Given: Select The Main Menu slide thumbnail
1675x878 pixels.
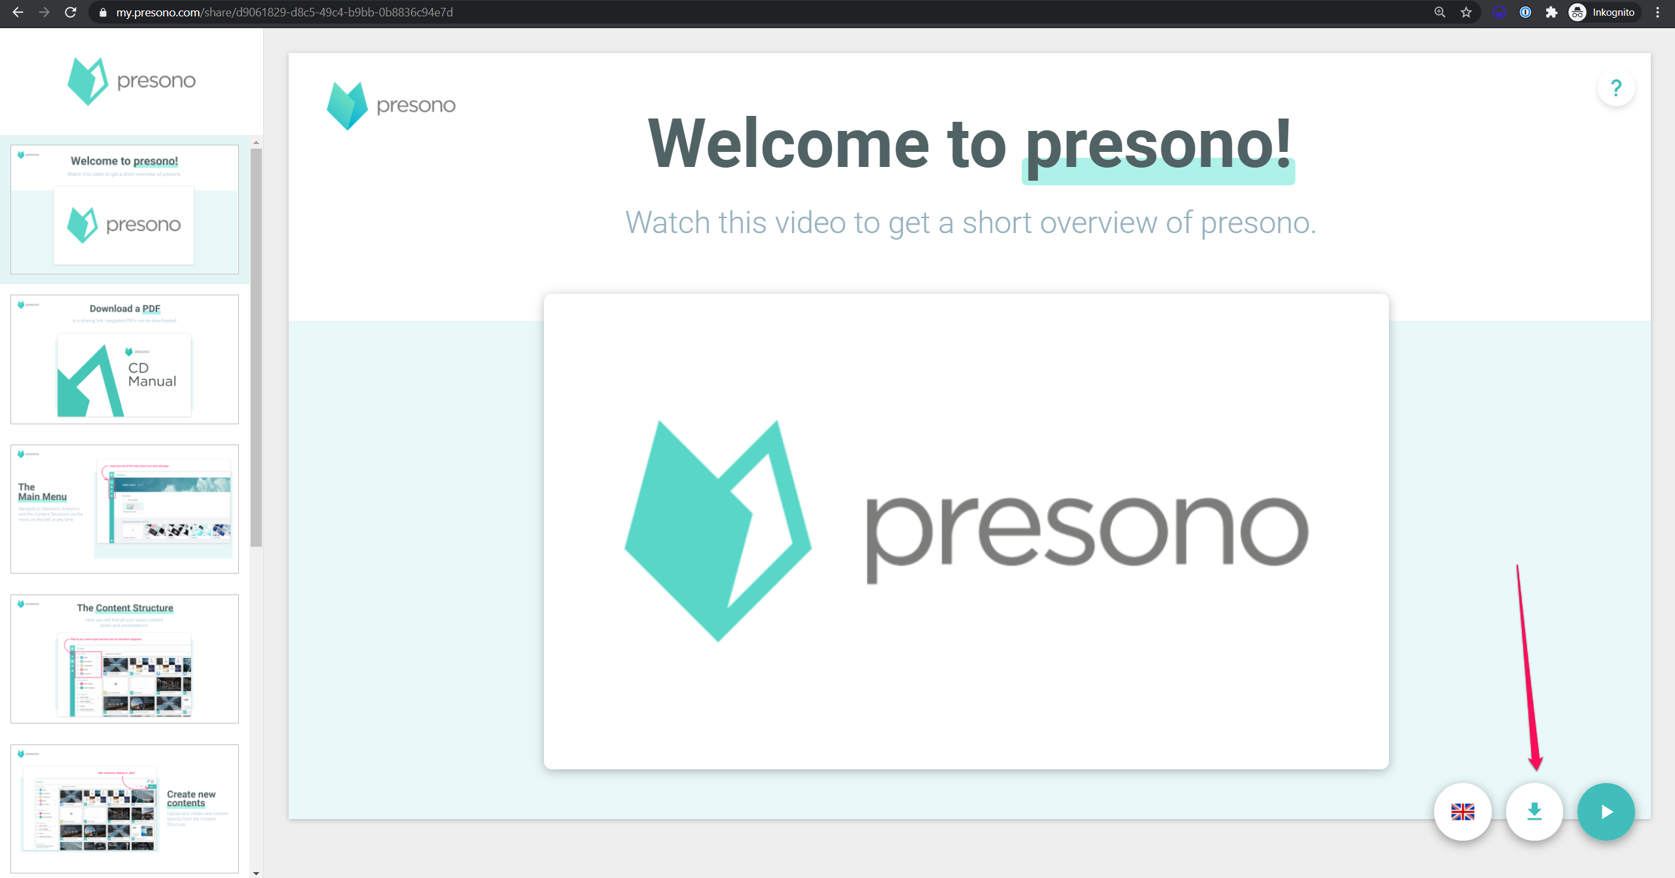Looking at the screenshot, I should click(124, 509).
